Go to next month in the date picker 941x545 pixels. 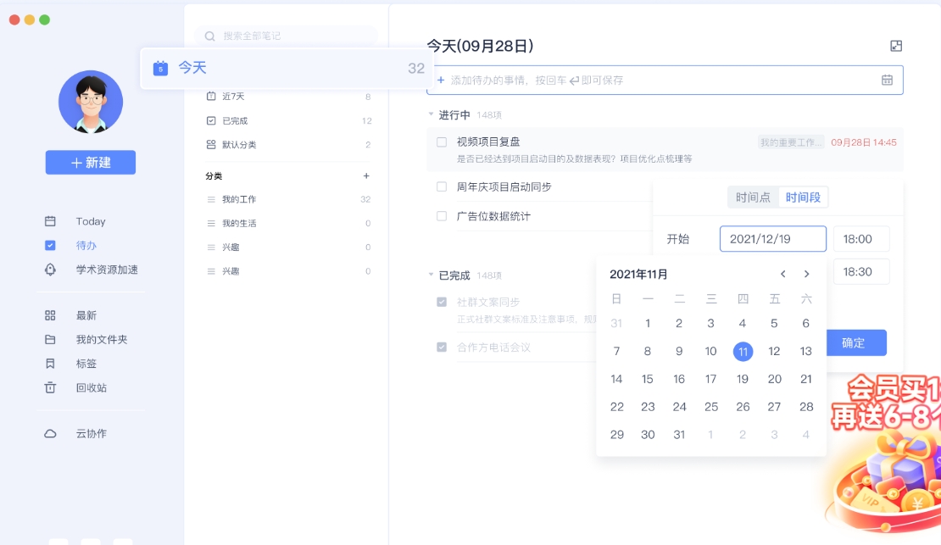(806, 274)
